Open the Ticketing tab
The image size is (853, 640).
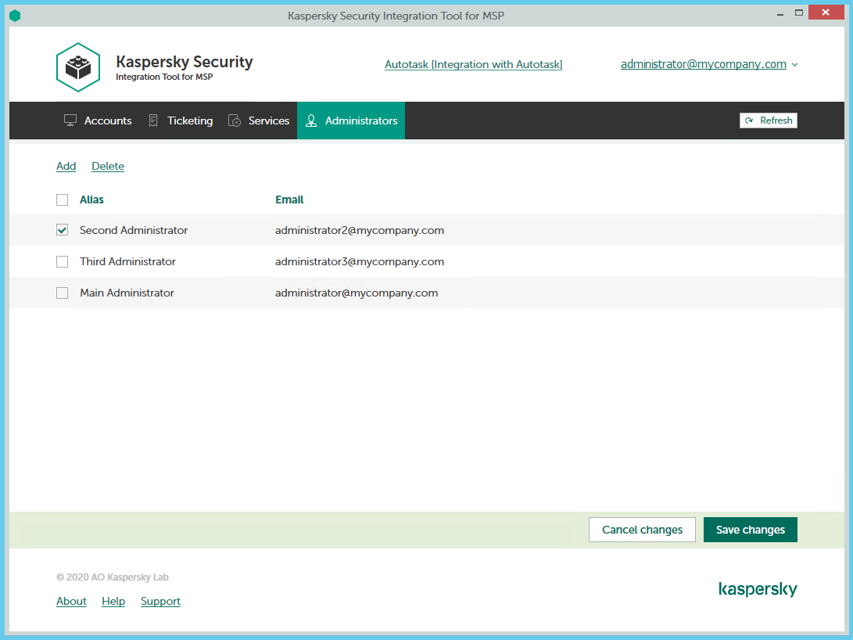[189, 120]
